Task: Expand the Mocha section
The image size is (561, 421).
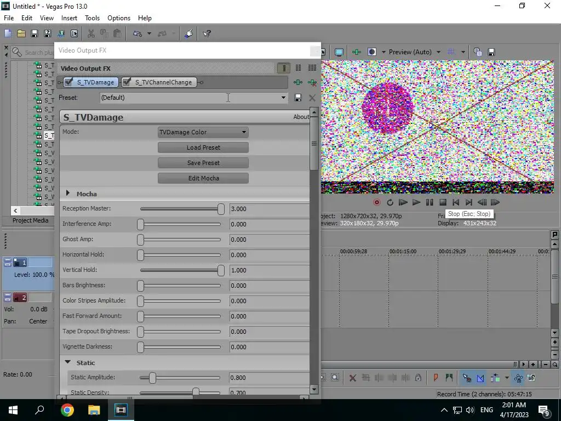Action: click(x=68, y=194)
